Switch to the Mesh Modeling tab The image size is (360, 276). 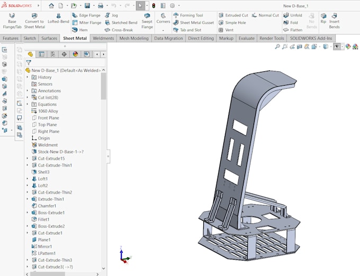coord(134,38)
